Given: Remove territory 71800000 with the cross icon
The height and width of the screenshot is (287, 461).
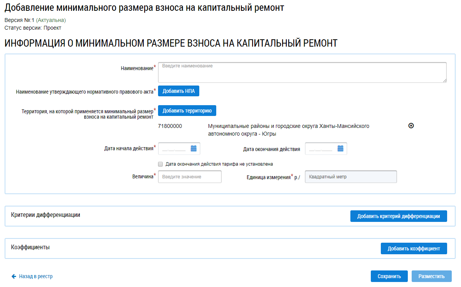Looking at the screenshot, I should click(411, 126).
